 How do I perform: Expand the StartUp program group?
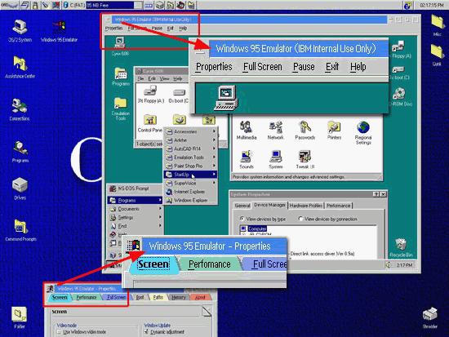click(191, 175)
